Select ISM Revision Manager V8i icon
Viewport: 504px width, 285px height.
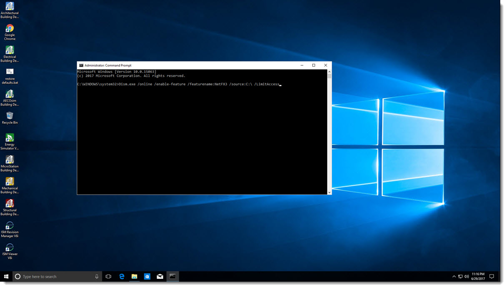pyautogui.click(x=10, y=229)
